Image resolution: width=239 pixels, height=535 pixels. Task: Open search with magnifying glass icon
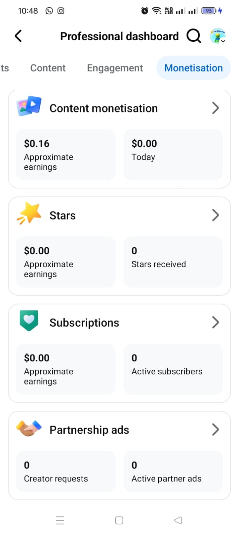click(193, 36)
